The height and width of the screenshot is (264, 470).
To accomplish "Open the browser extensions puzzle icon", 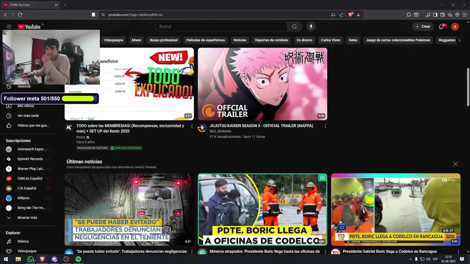I will 409,15.
